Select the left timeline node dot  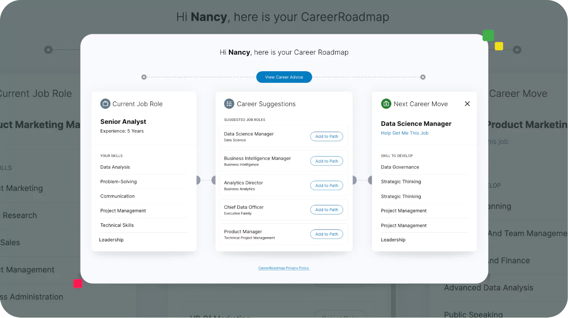pyautogui.click(x=144, y=77)
